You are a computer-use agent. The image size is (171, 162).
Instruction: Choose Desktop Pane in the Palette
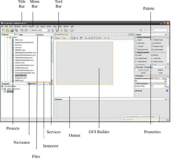pos(157,46)
